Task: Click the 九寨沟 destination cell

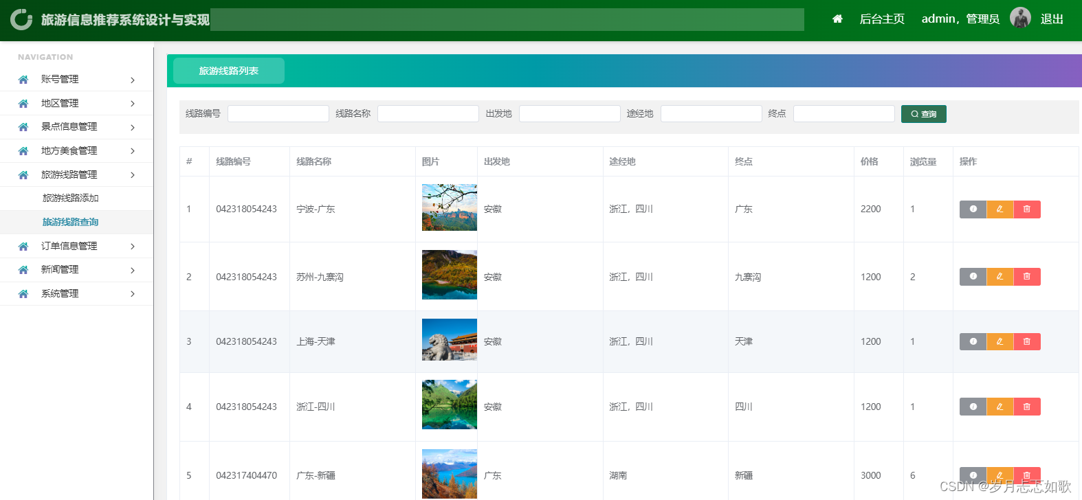Action: tap(748, 277)
